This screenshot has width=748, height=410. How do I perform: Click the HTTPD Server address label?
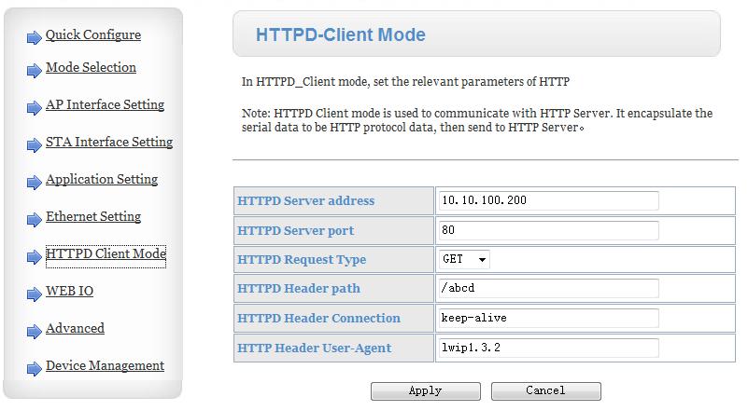tap(305, 201)
